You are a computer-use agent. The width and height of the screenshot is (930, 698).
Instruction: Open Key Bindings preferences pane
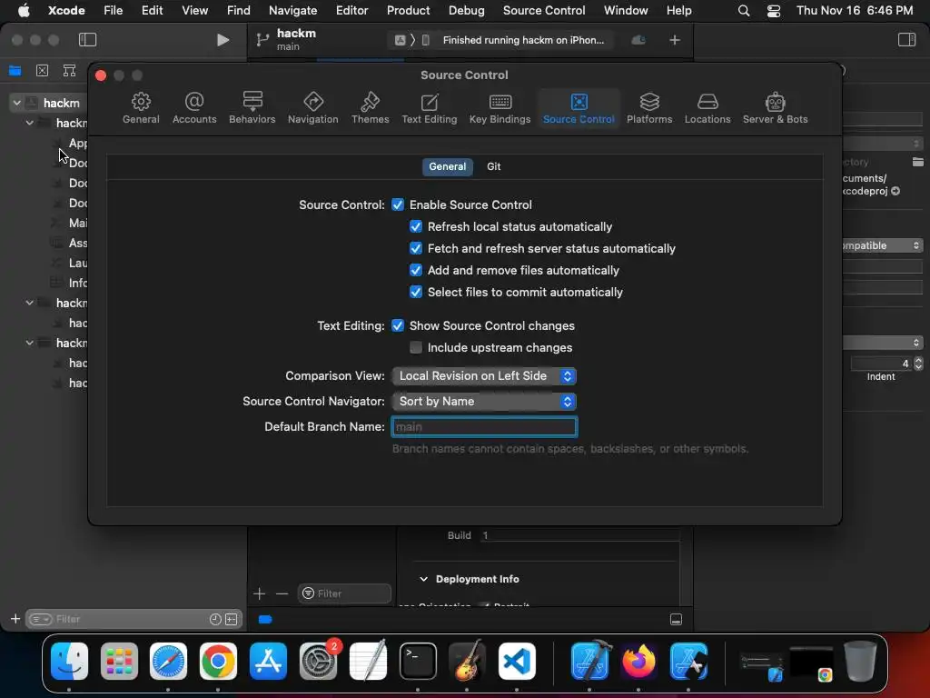(x=500, y=108)
